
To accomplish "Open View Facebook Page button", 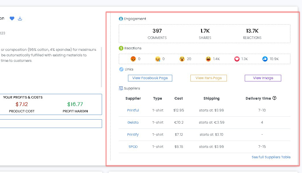I will click(150, 78).
